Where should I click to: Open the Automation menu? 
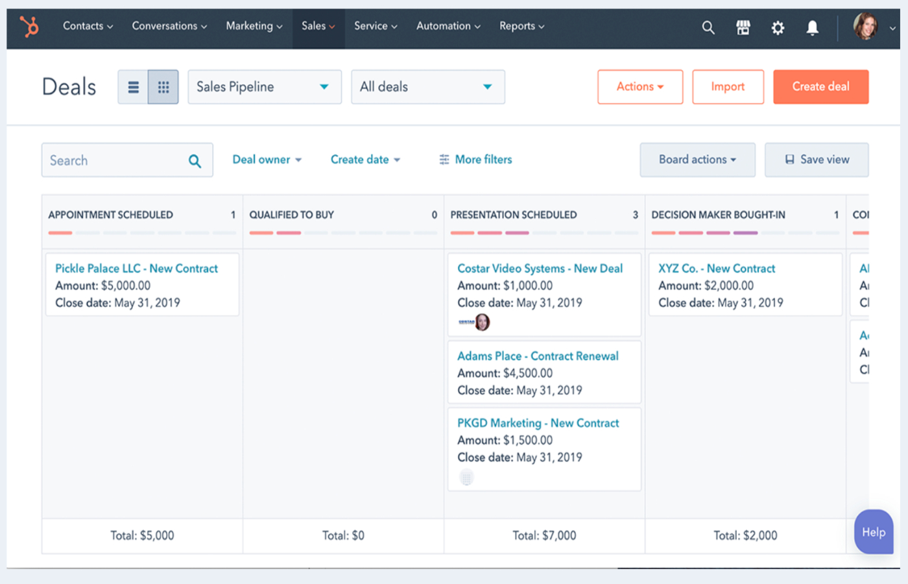[449, 26]
